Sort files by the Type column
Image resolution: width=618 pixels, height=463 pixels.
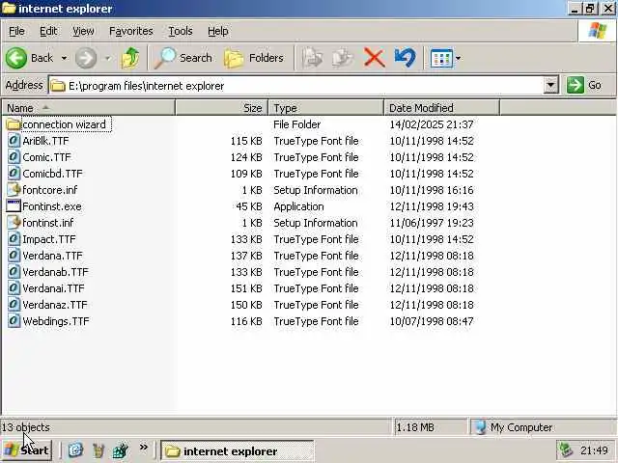[326, 108]
